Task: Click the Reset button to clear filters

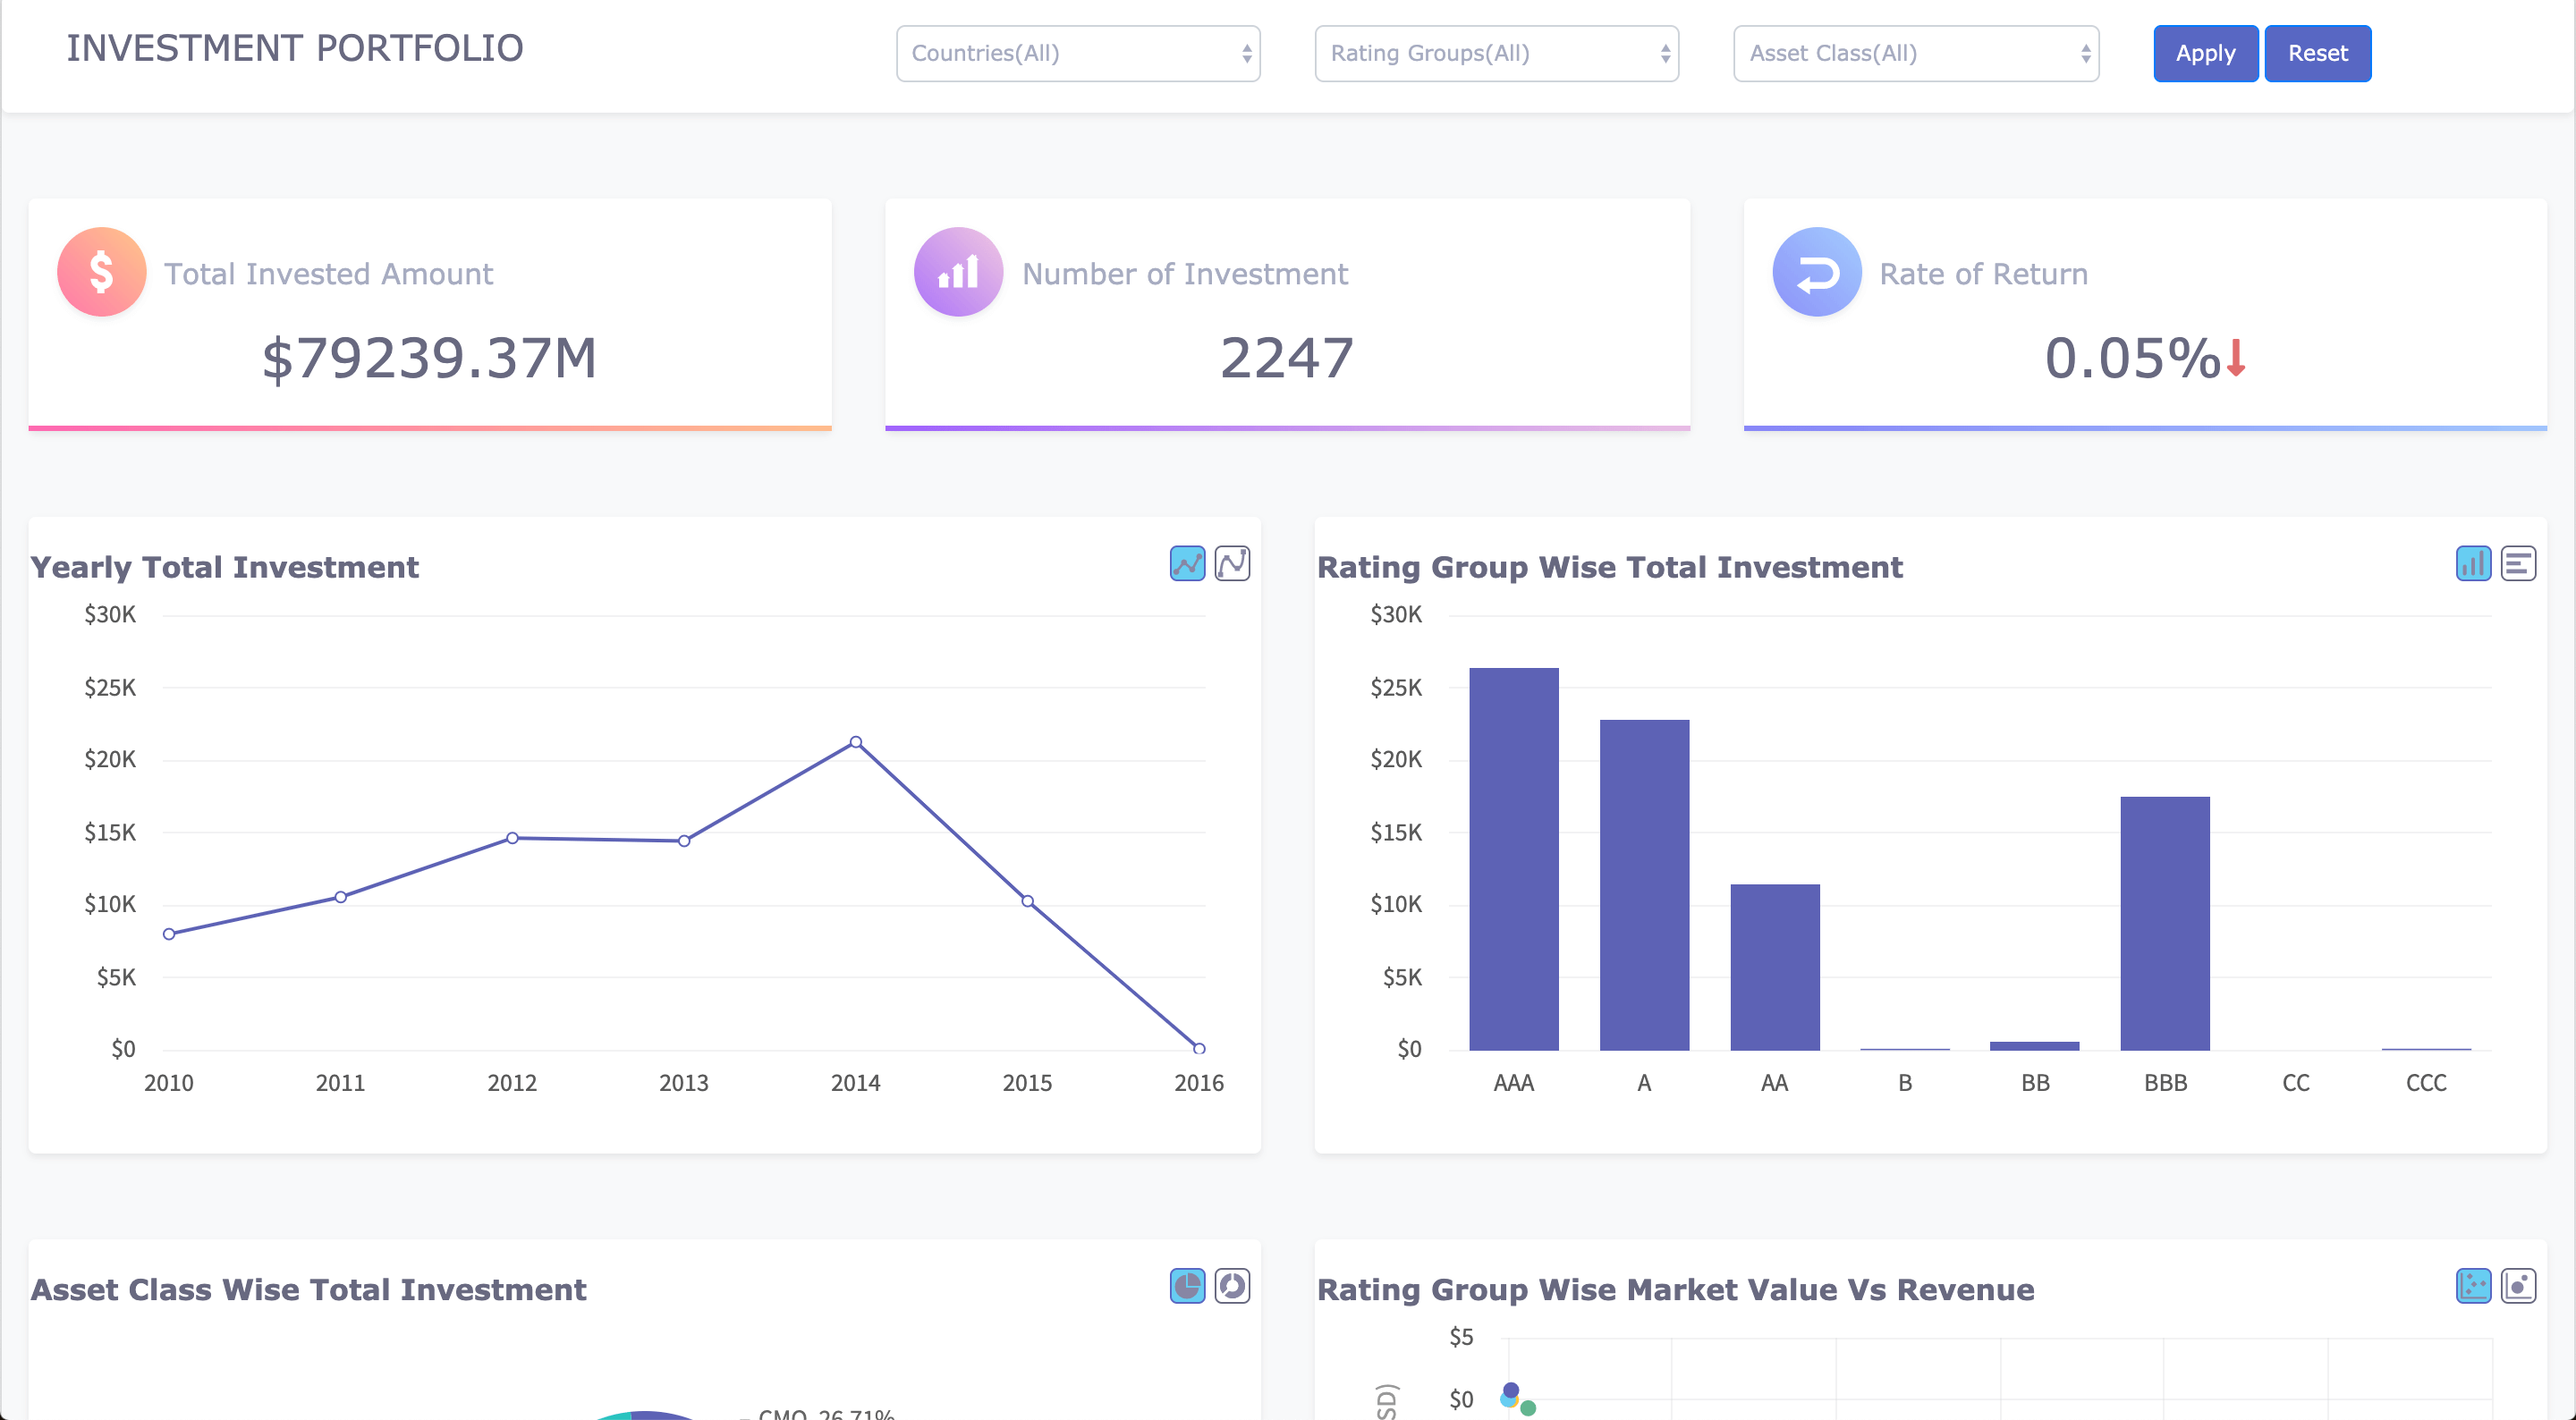Action: click(x=2316, y=53)
